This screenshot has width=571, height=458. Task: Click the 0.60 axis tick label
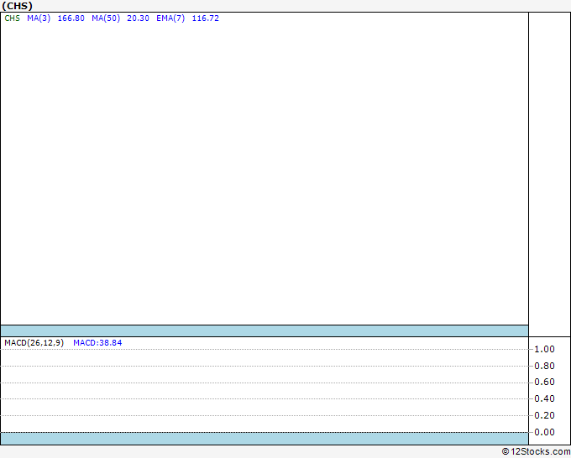click(544, 382)
